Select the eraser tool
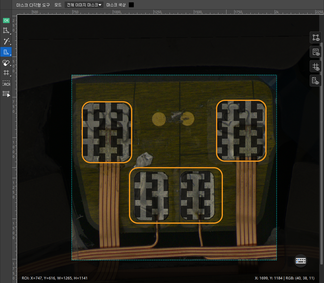Screen dimensions: 324x283 6,62
